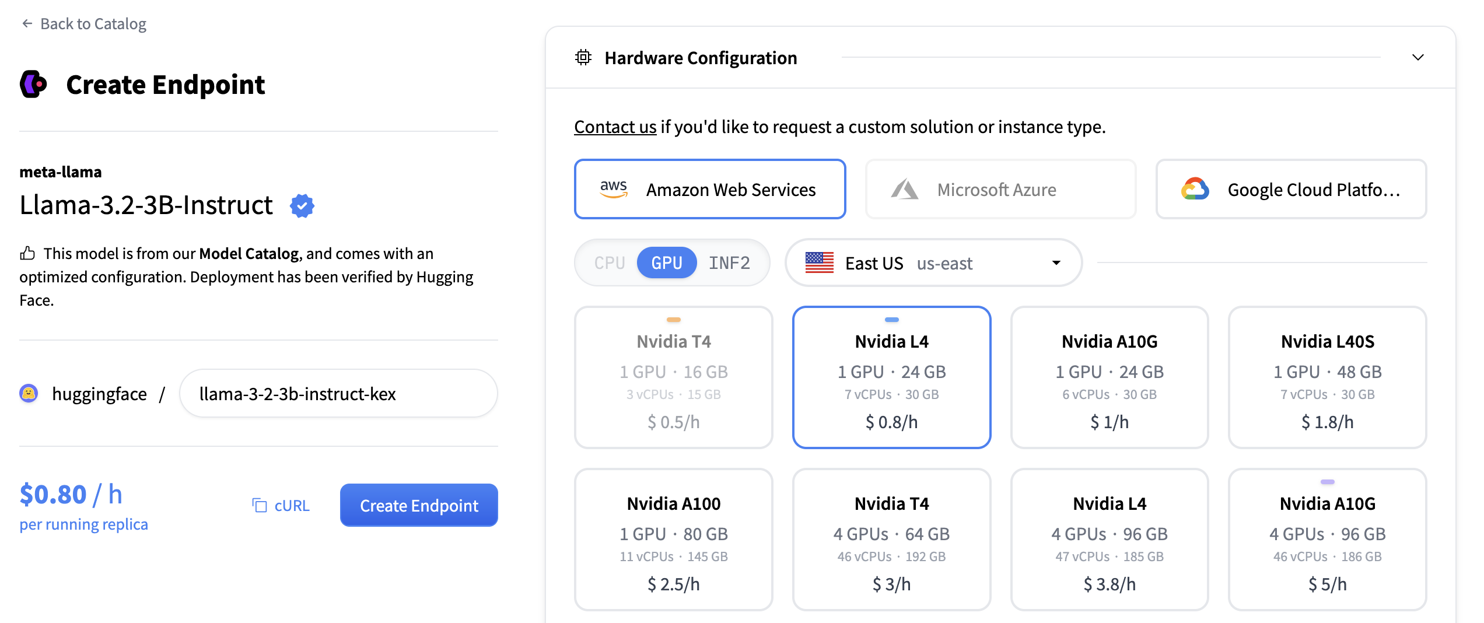The image size is (1484, 623).
Task: Click the 46 vCPUs · 192 GB spec text
Action: pos(892,556)
